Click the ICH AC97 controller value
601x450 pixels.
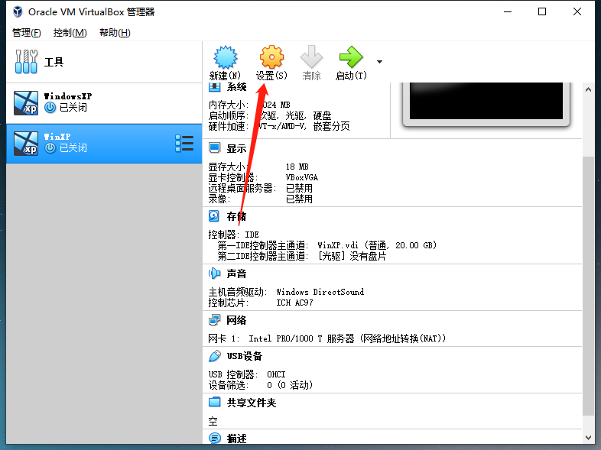point(294,303)
